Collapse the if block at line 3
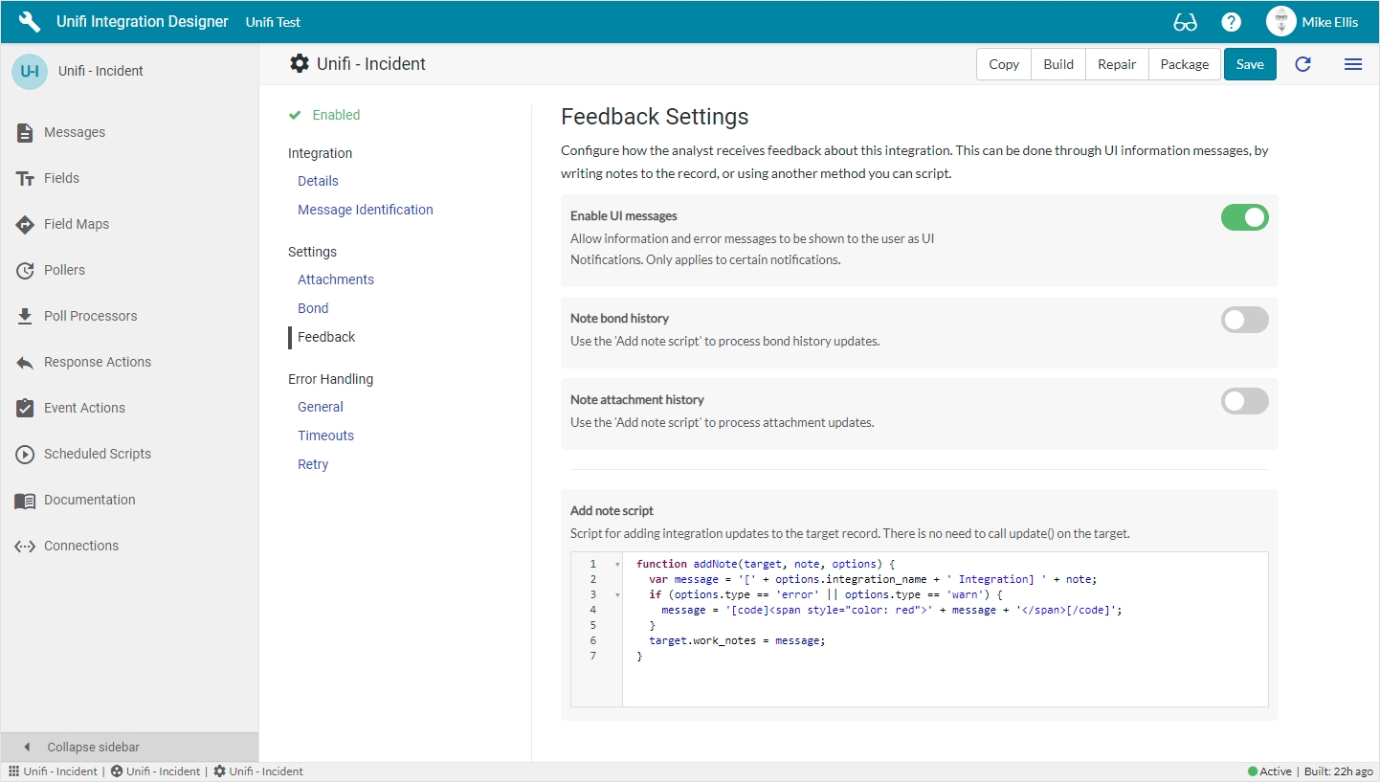 tap(617, 595)
